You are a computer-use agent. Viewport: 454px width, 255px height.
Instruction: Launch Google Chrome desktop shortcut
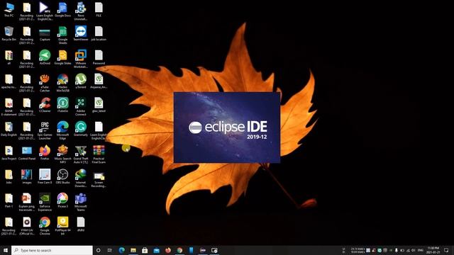(45, 226)
